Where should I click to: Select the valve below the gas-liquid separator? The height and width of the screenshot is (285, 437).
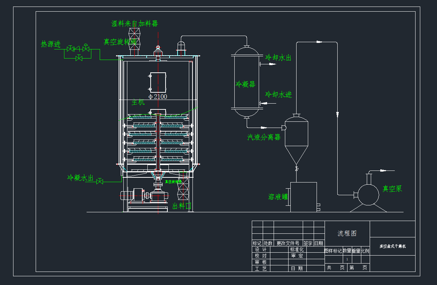click(297, 169)
